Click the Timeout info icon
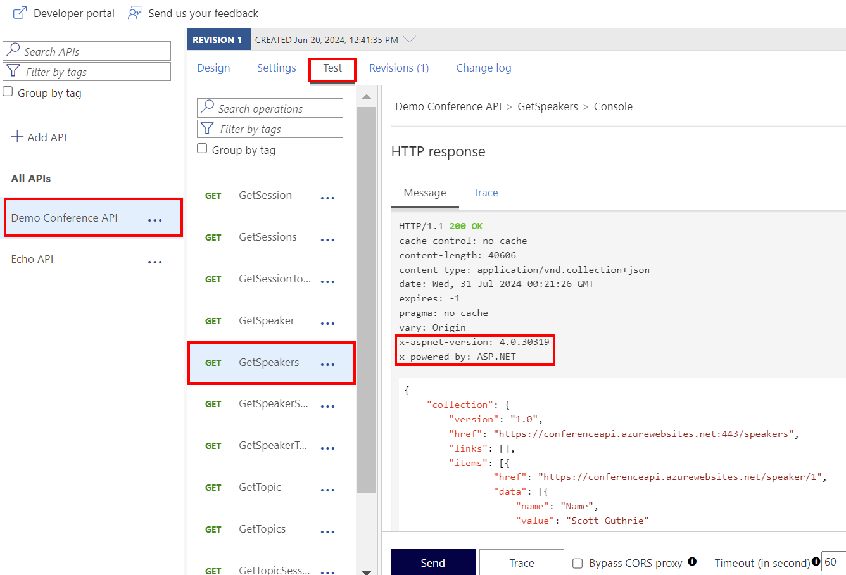846x575 pixels. click(816, 561)
